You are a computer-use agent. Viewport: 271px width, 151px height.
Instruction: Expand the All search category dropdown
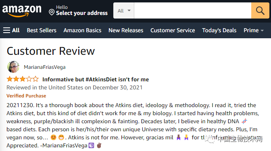[x=124, y=10]
